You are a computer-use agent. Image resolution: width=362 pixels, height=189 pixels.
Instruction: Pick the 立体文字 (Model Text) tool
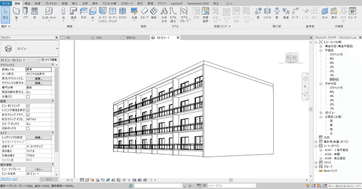(x=164, y=15)
